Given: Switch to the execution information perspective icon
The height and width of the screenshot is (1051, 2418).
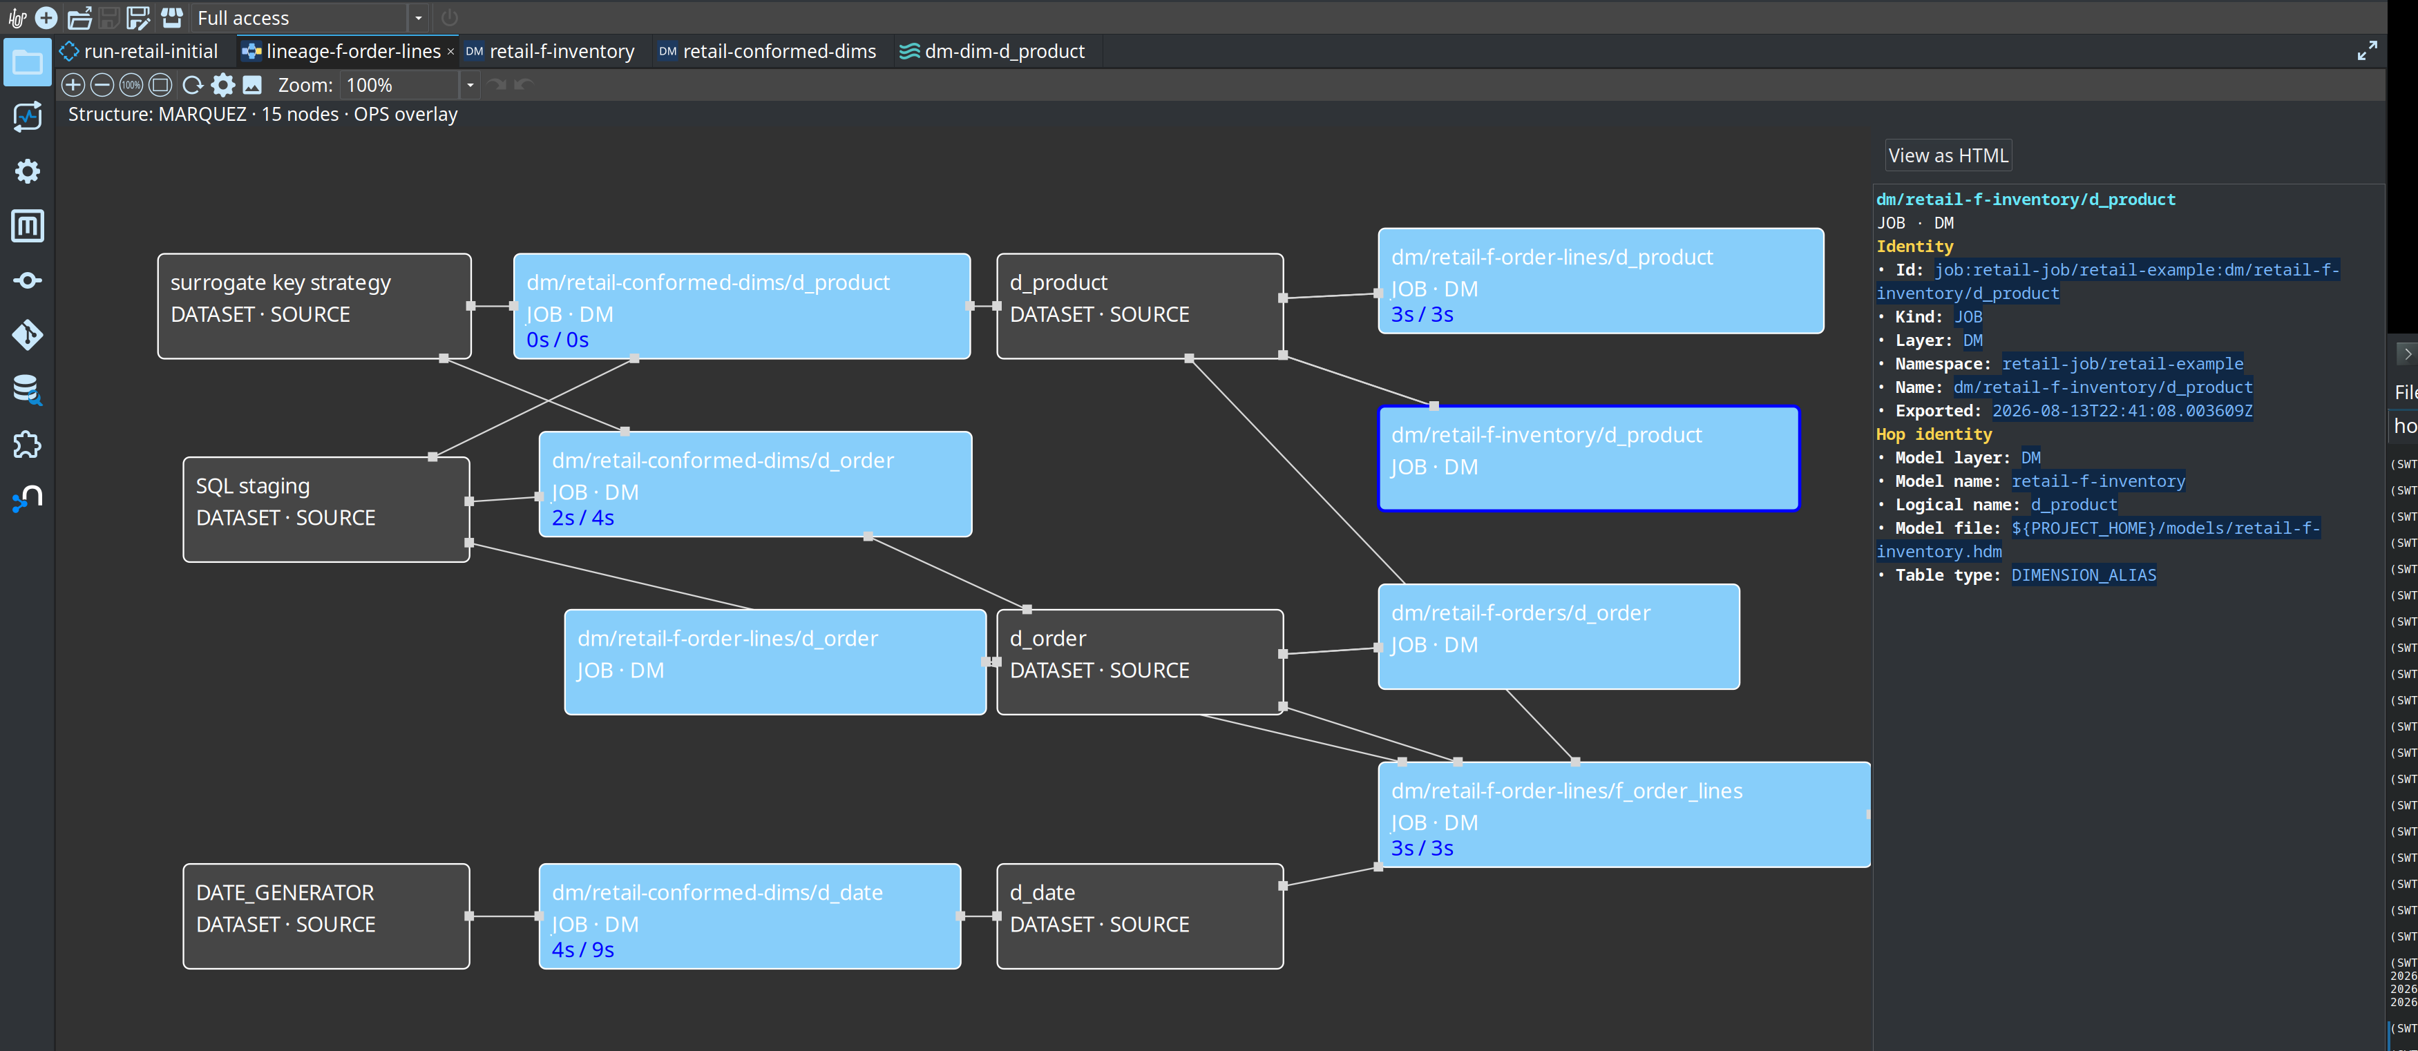Looking at the screenshot, I should (x=27, y=117).
